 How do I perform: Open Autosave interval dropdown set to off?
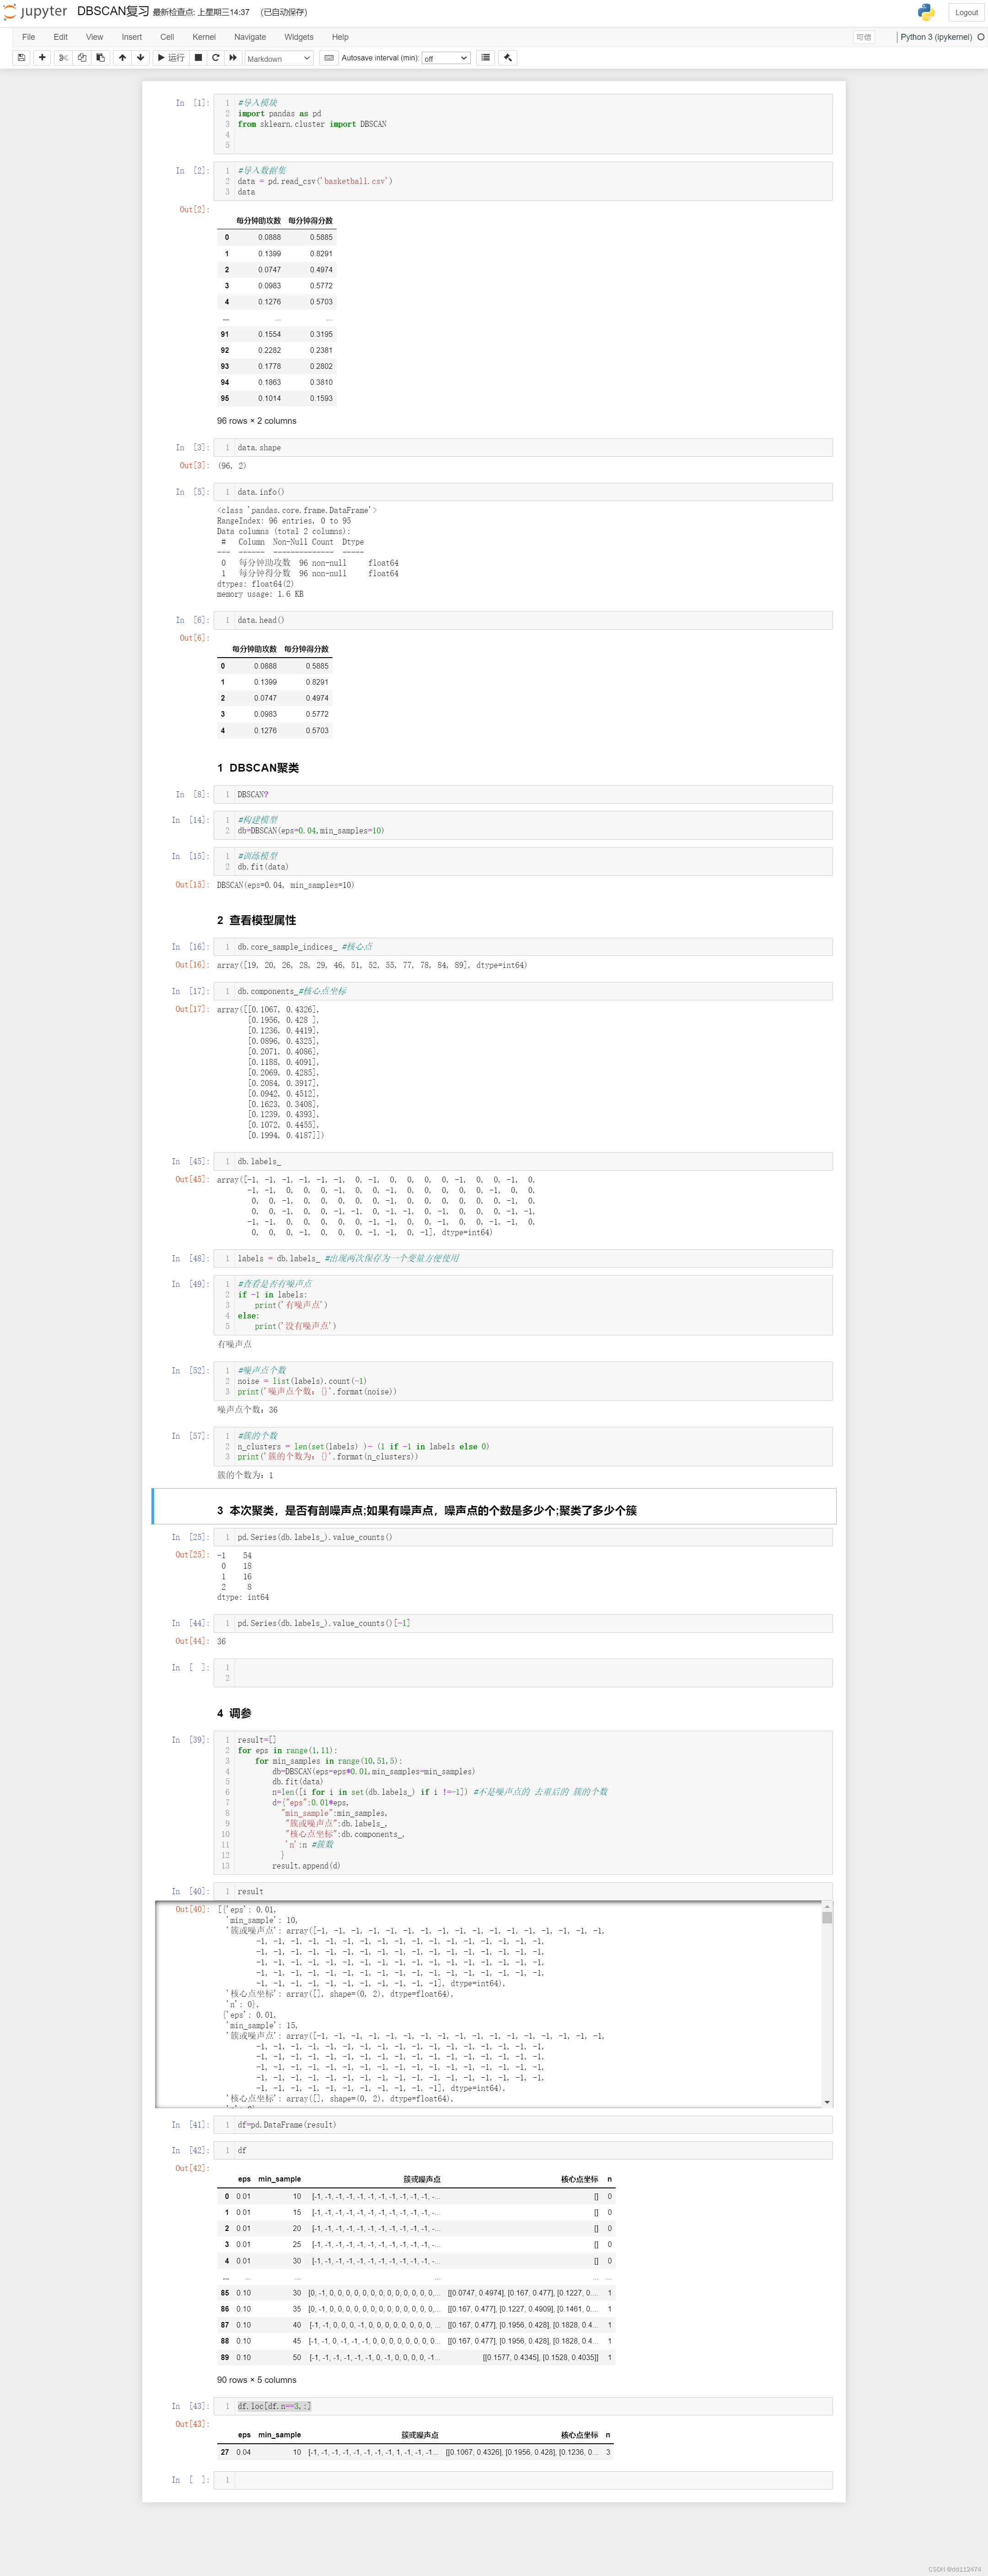point(446,58)
